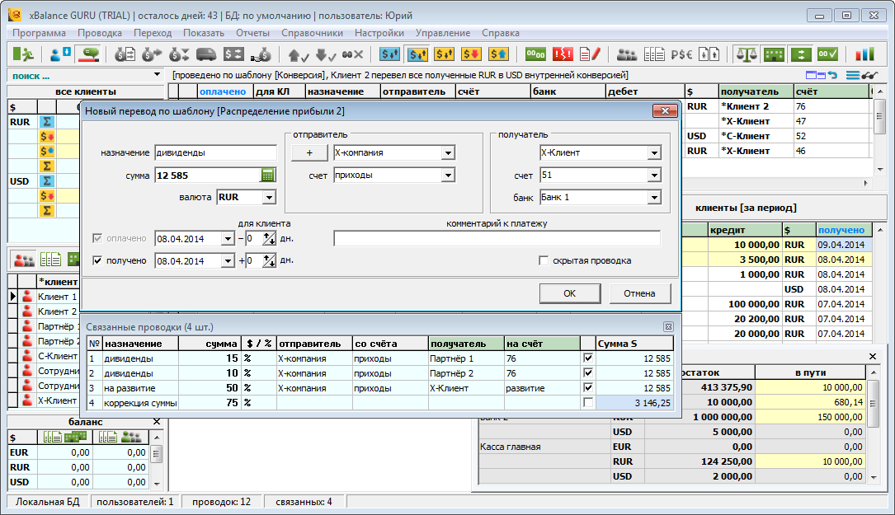Click the red exclamation alert toolbar icon
Screen dimensions: 895x515
pyautogui.click(x=563, y=54)
